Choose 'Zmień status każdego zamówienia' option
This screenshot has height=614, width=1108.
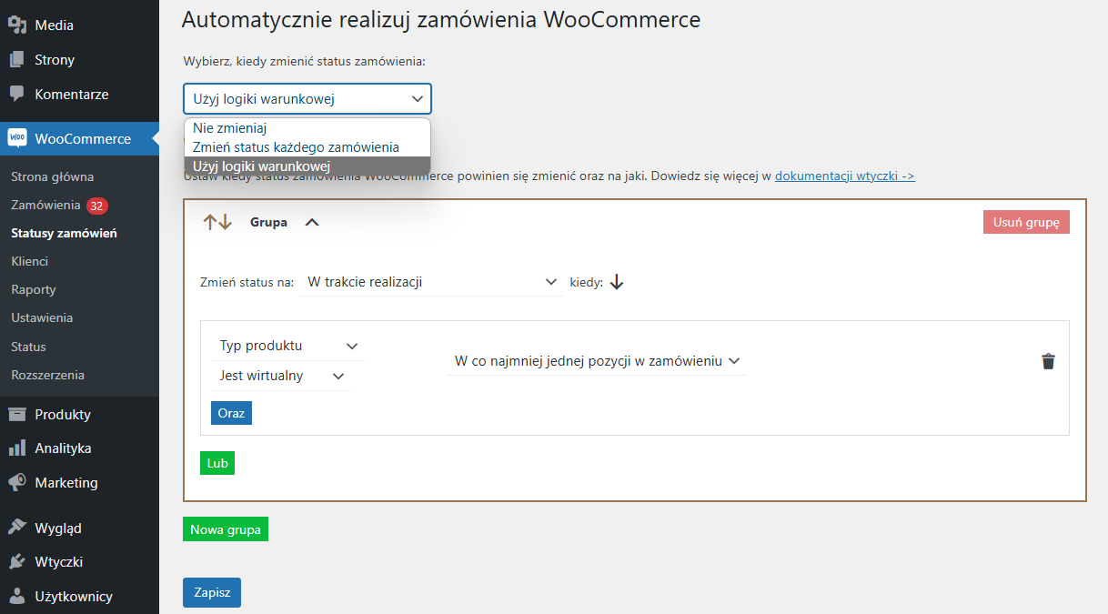(x=296, y=146)
